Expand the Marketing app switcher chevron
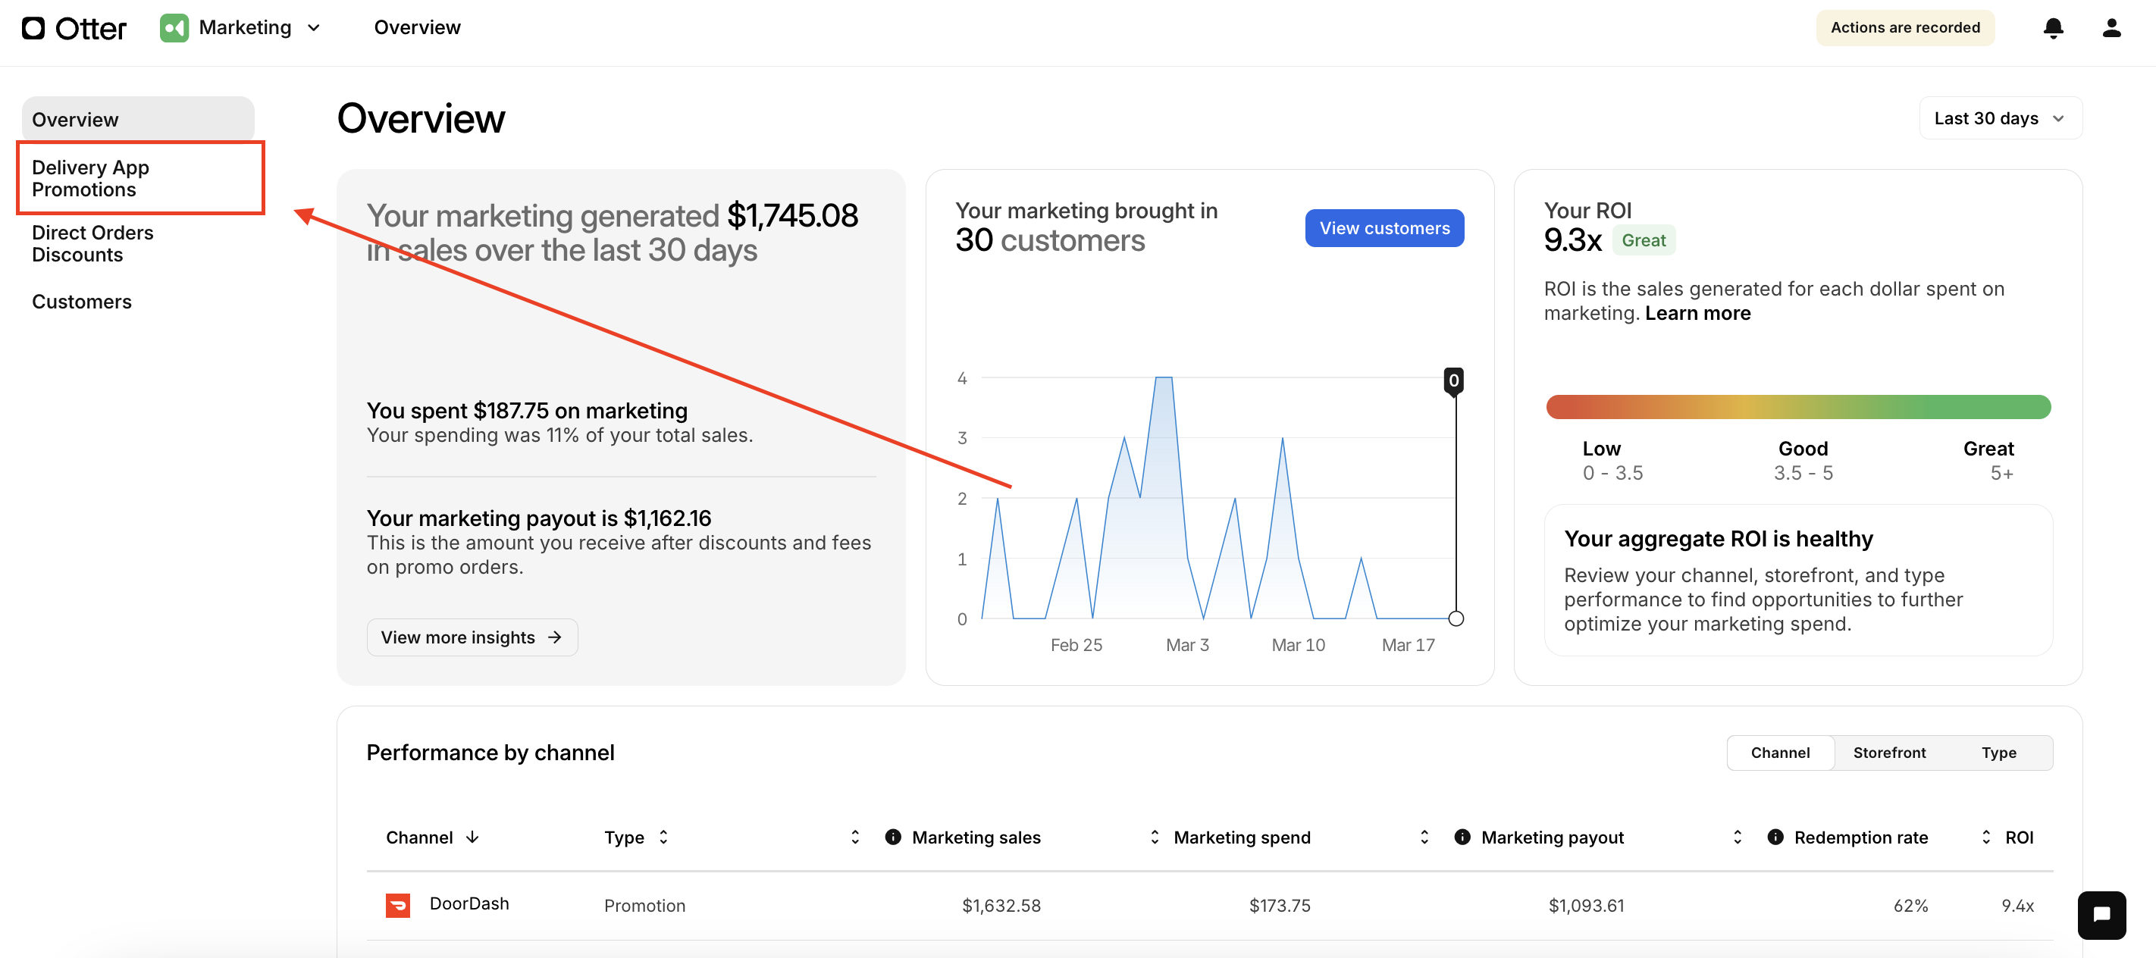The height and width of the screenshot is (958, 2156). click(314, 29)
